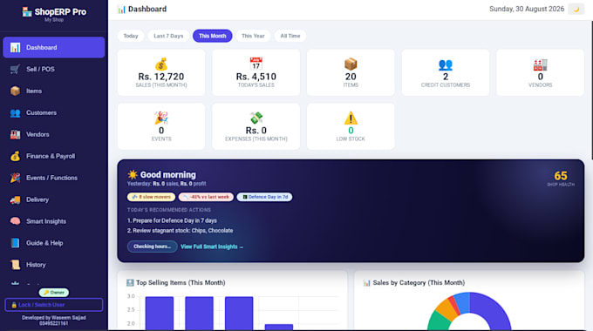The width and height of the screenshot is (593, 331).
Task: Select the Today filter tab
Action: point(131,36)
